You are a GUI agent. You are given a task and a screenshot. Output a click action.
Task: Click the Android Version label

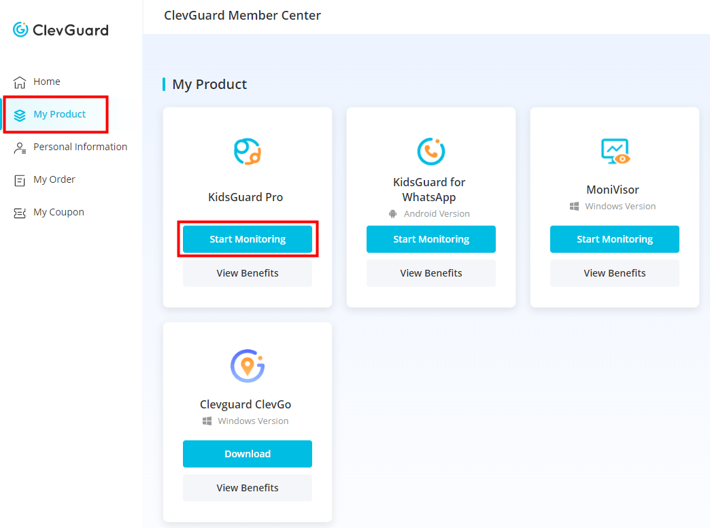tap(437, 213)
